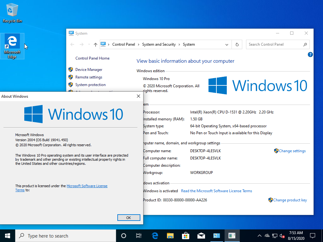Open the Recycle Bin desktop icon
This screenshot has height=242, width=323.
pyautogui.click(x=12, y=13)
